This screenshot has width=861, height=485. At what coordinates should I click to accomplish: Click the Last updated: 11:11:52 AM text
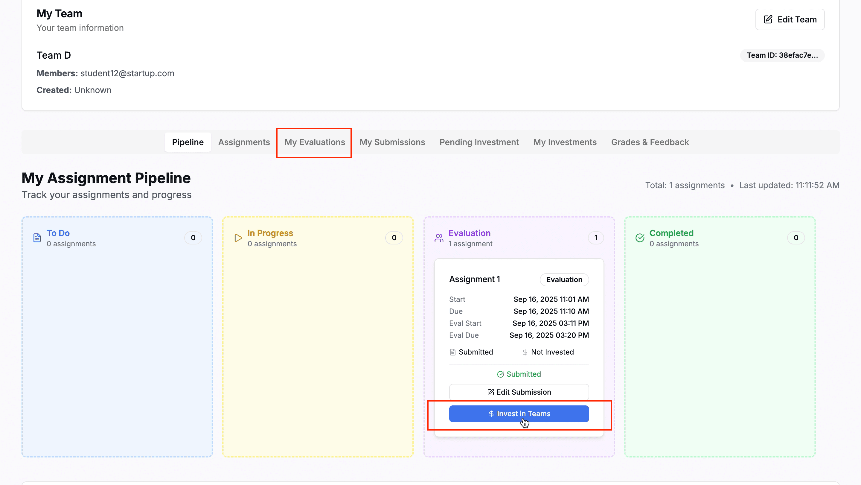789,185
